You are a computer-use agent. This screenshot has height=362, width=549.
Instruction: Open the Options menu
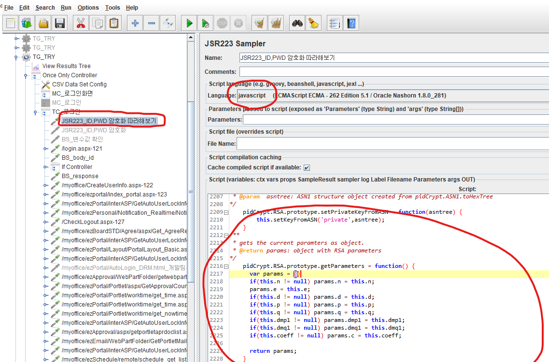[x=88, y=8]
